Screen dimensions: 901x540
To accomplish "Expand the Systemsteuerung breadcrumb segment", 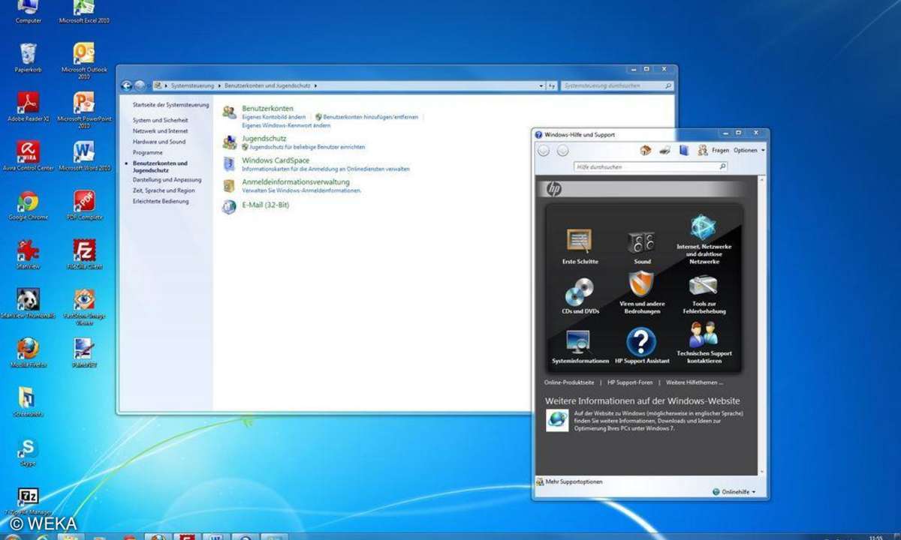I will point(219,86).
